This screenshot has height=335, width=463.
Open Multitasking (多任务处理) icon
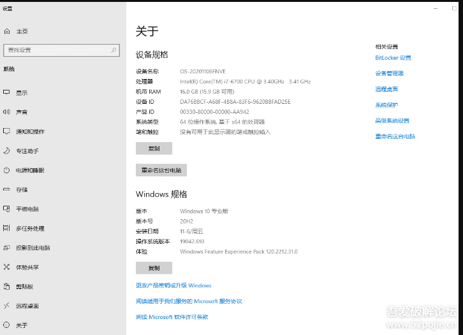6,228
